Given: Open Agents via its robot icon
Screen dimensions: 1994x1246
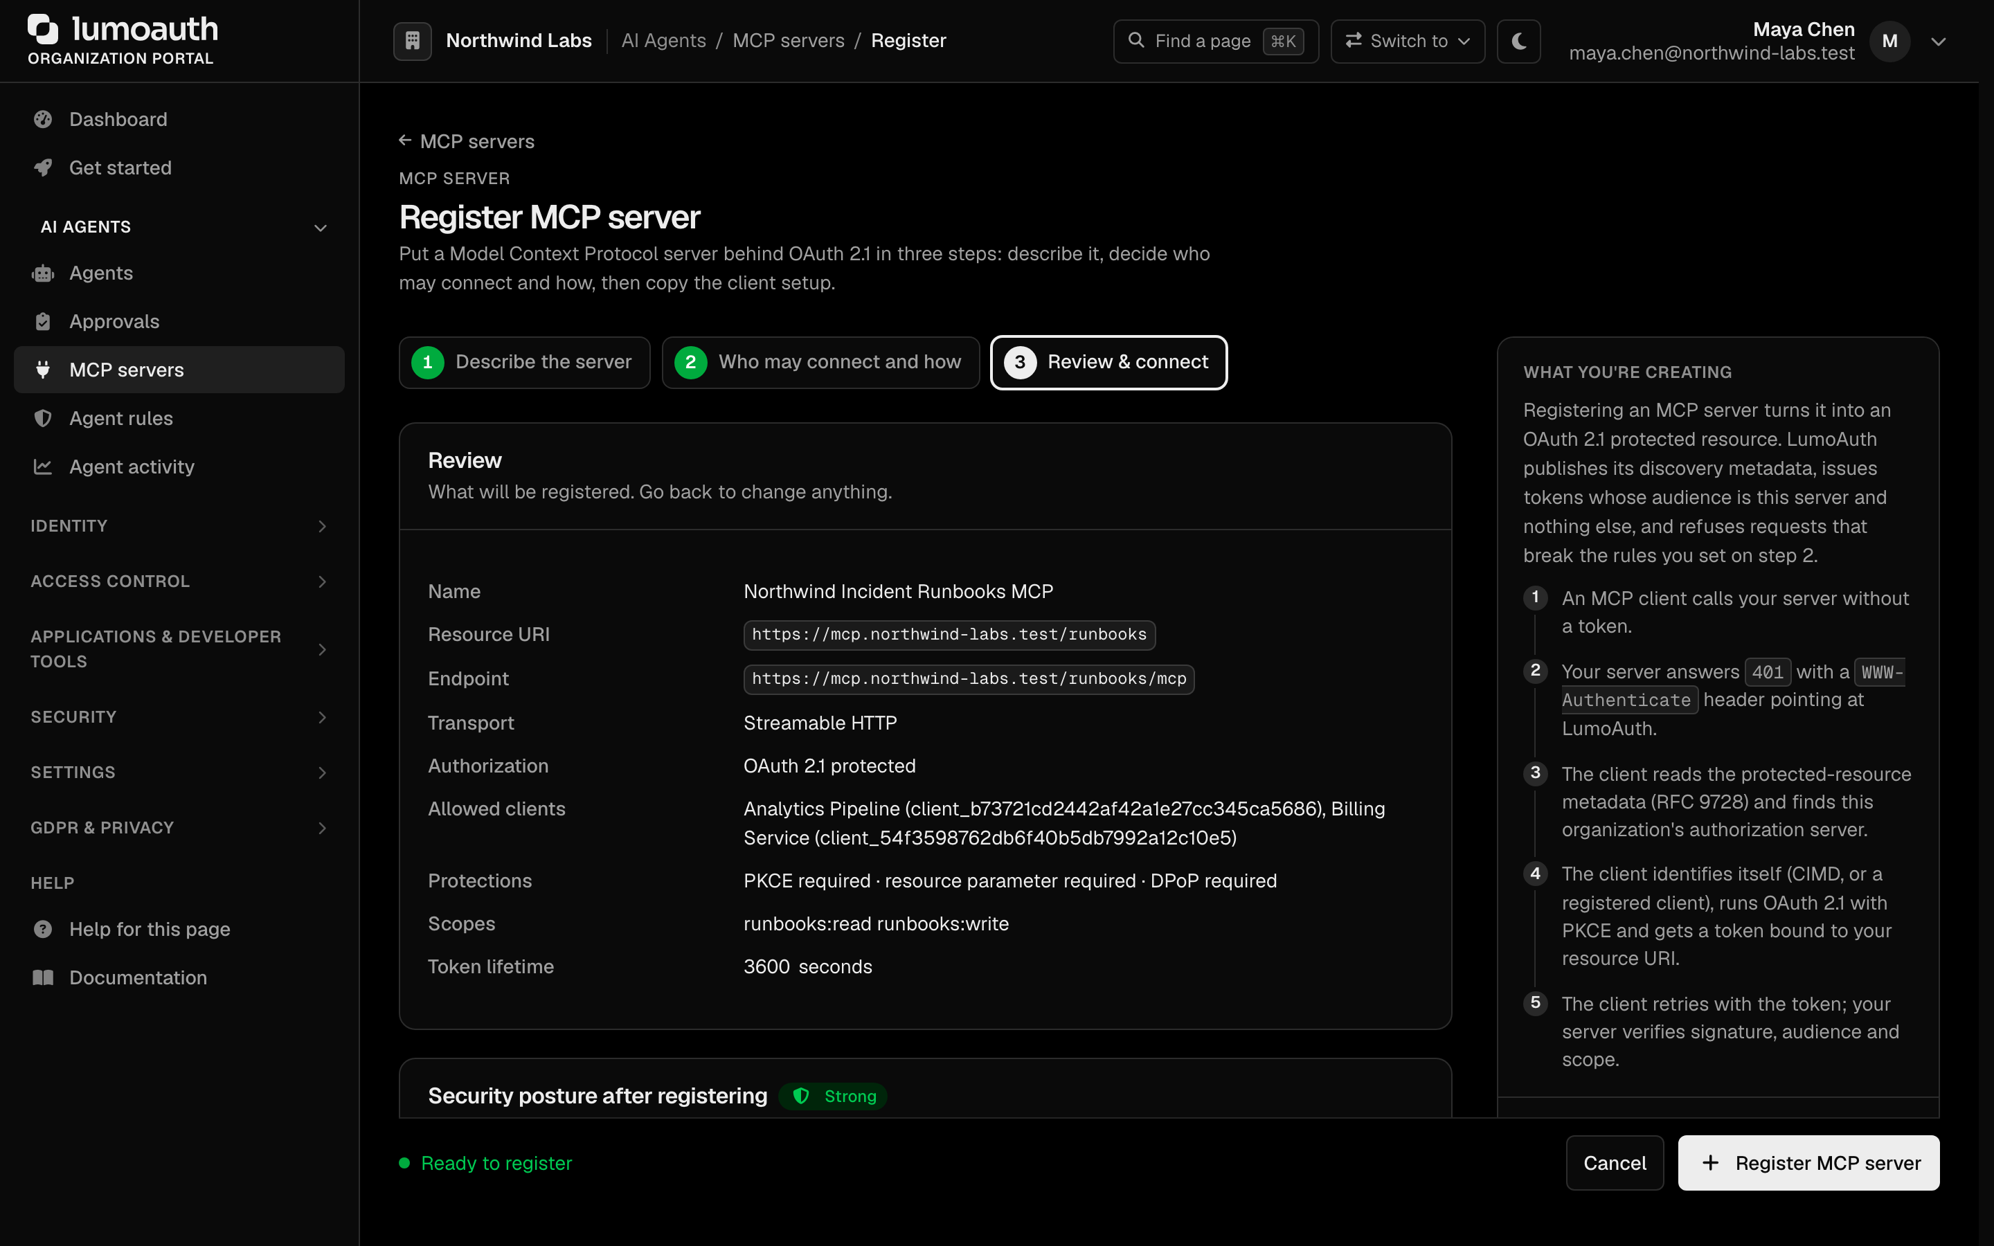Looking at the screenshot, I should point(43,273).
